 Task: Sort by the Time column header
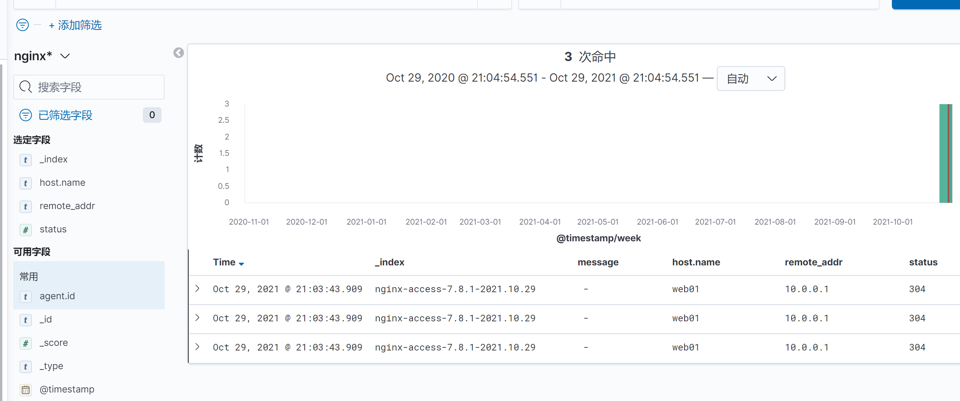(x=224, y=262)
